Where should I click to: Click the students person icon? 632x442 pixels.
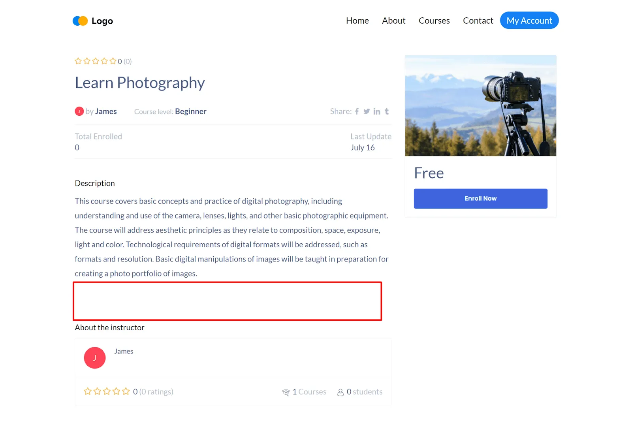click(x=340, y=392)
